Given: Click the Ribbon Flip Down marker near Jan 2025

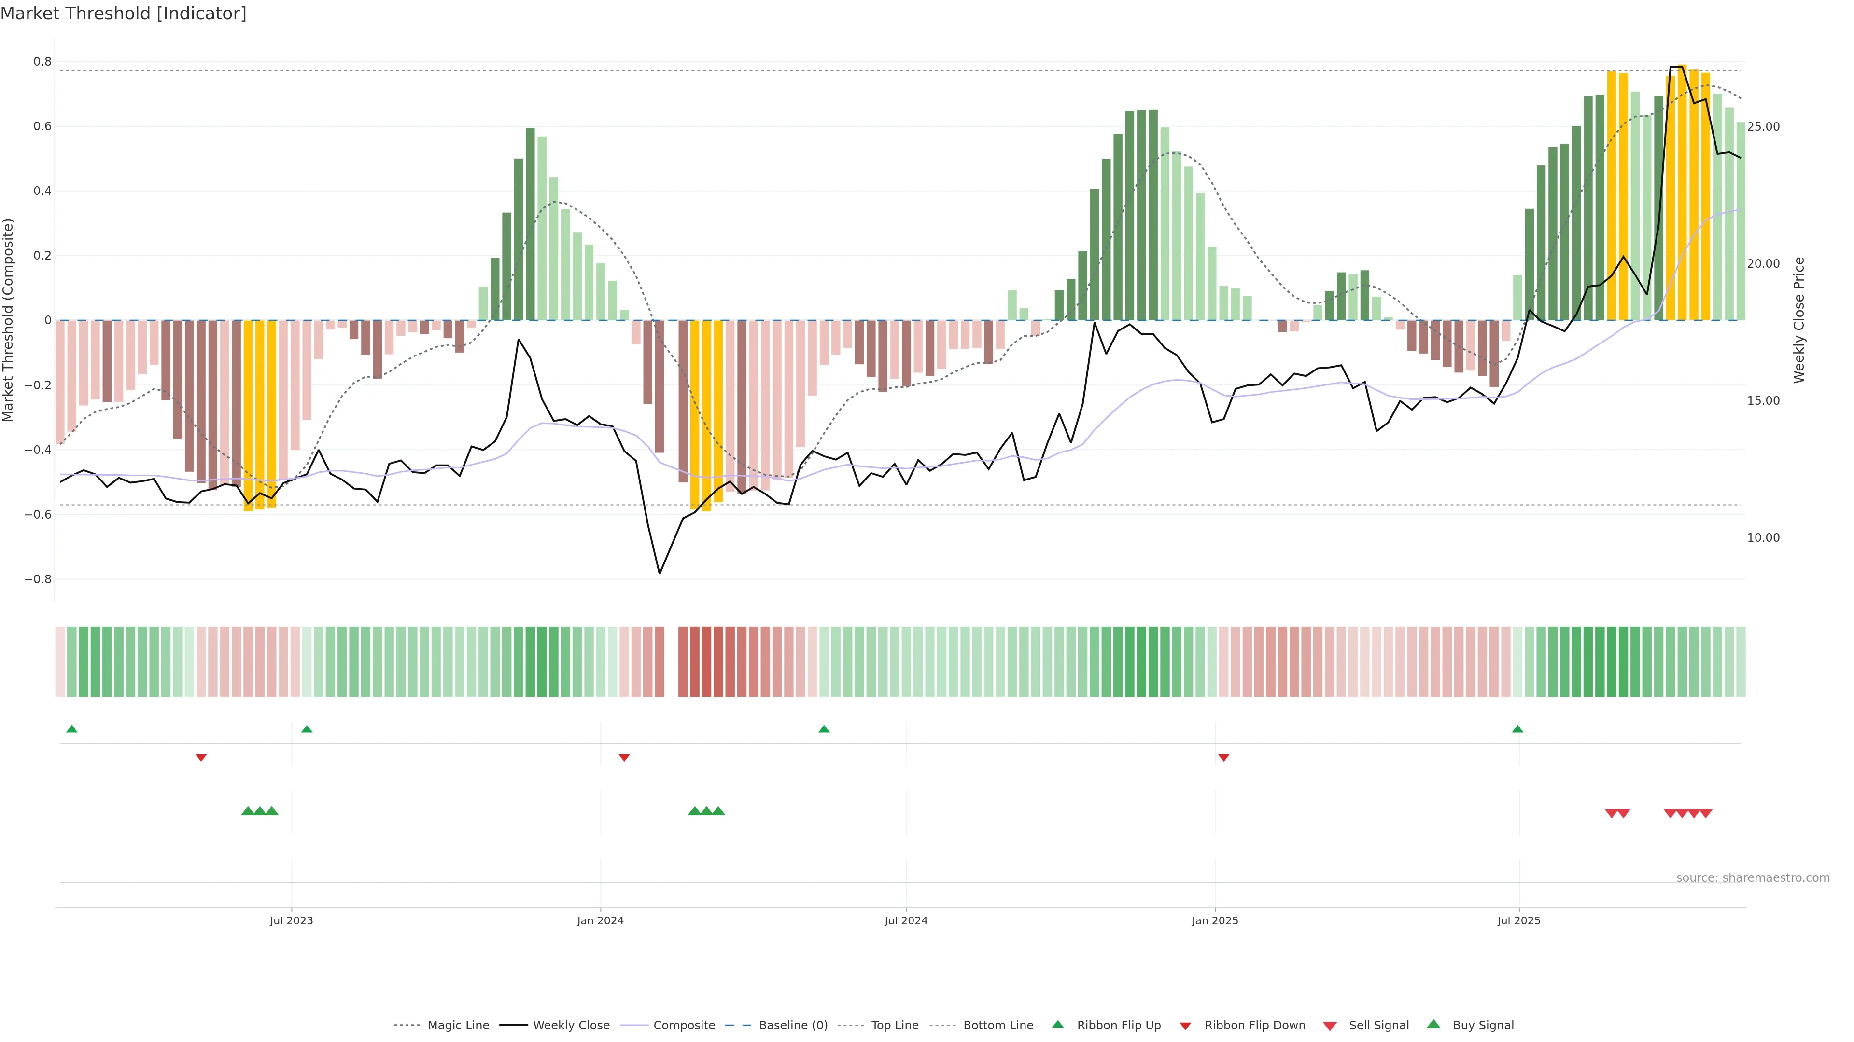Looking at the screenshot, I should 1223,758.
